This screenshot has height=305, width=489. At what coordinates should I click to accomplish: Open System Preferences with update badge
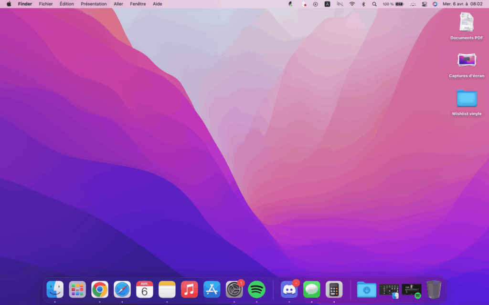point(234,289)
